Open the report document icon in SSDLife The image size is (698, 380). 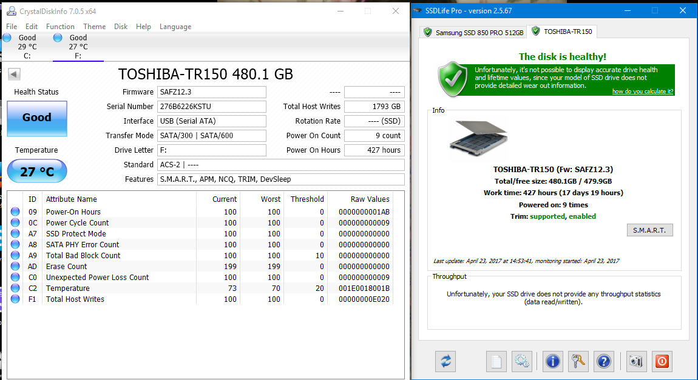tap(496, 361)
